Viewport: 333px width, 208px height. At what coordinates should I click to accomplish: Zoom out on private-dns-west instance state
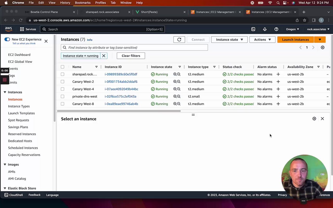coord(179,96)
